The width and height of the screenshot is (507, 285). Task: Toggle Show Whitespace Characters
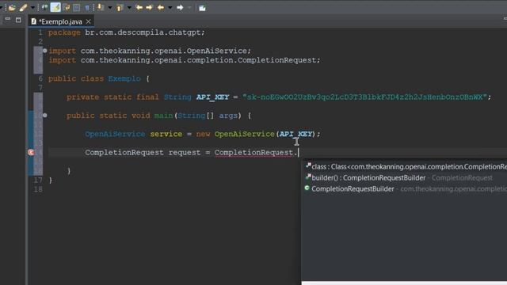point(87,7)
